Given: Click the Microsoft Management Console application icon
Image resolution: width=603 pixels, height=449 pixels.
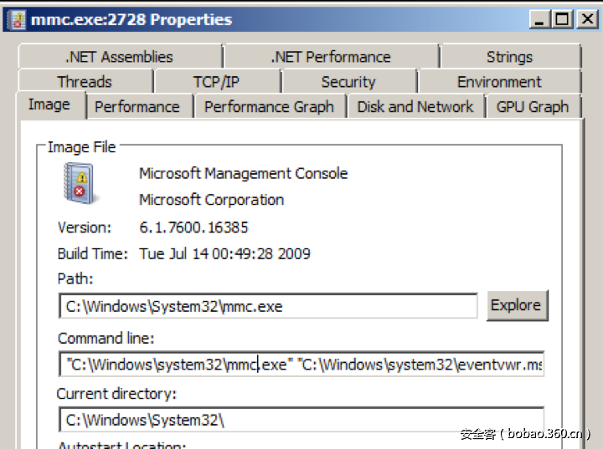Looking at the screenshot, I should tap(80, 183).
